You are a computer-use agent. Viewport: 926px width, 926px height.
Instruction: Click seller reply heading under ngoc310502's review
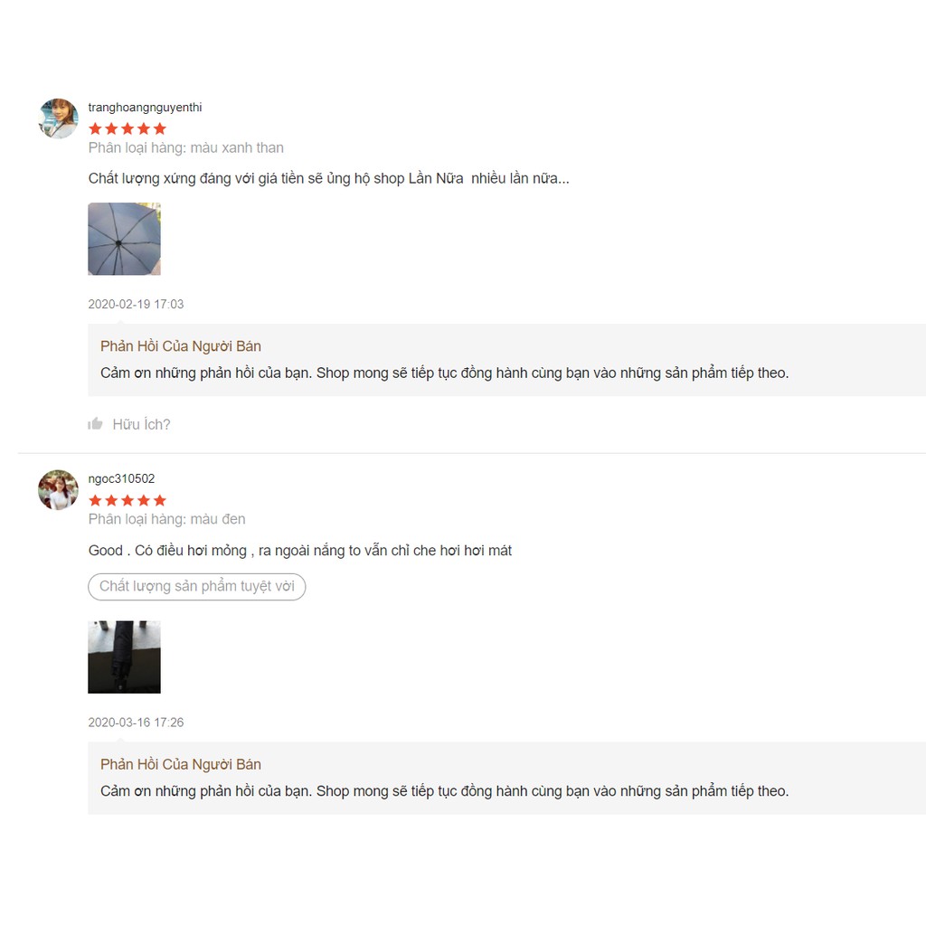point(181,764)
